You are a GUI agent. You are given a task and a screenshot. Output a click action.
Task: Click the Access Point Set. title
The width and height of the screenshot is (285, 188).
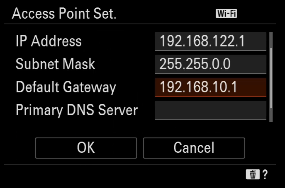tap(64, 13)
